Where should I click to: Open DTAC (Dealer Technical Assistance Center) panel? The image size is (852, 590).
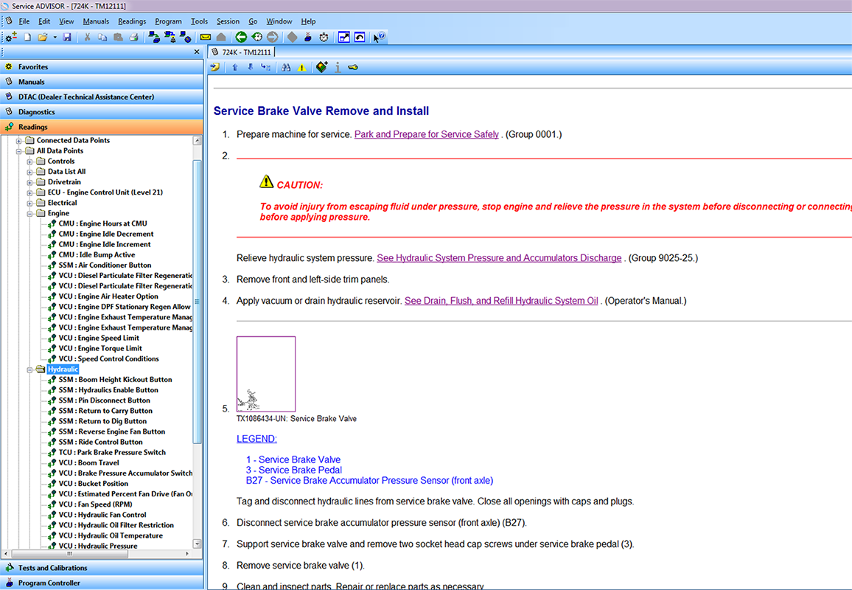point(102,97)
